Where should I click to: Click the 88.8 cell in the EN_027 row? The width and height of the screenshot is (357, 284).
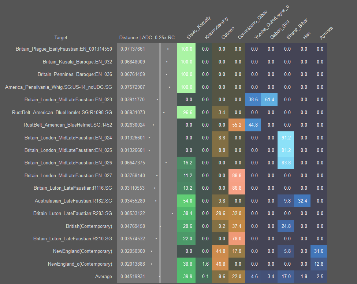(x=237, y=176)
